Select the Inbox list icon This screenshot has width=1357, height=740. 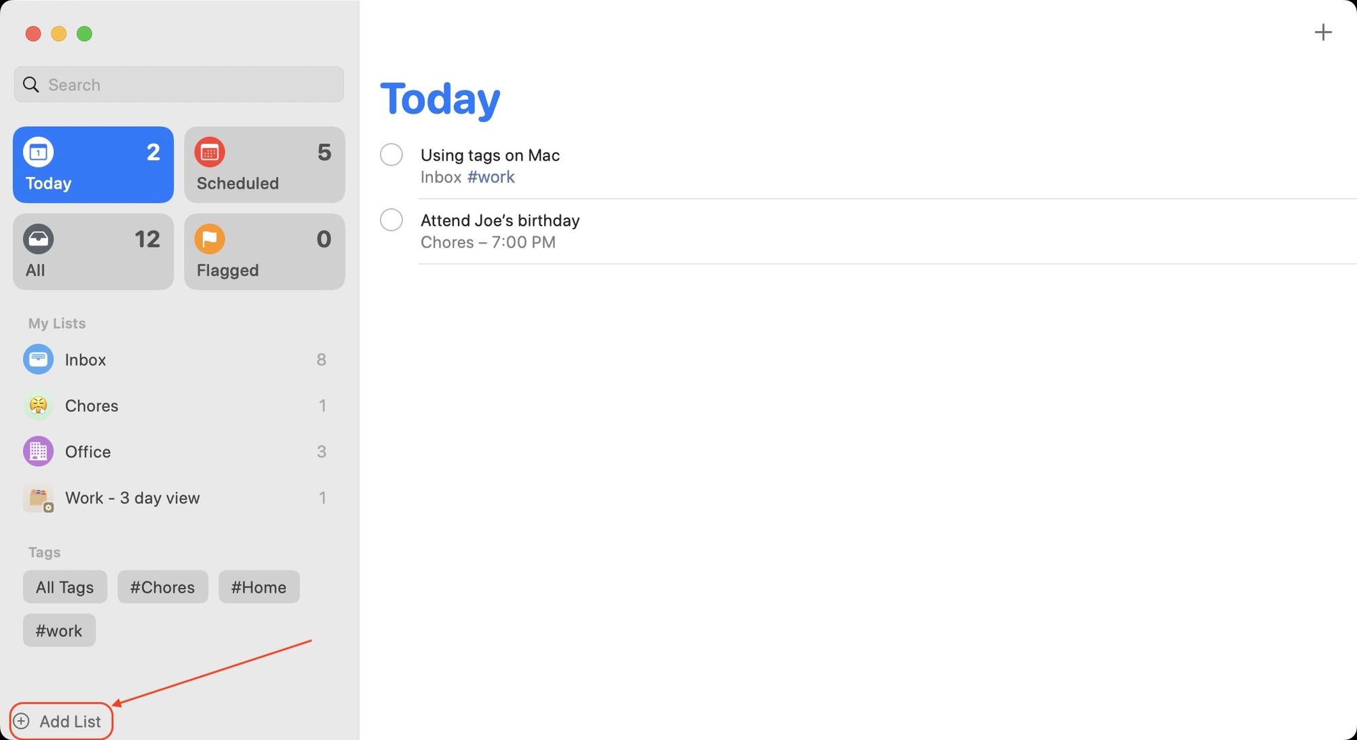[38, 359]
